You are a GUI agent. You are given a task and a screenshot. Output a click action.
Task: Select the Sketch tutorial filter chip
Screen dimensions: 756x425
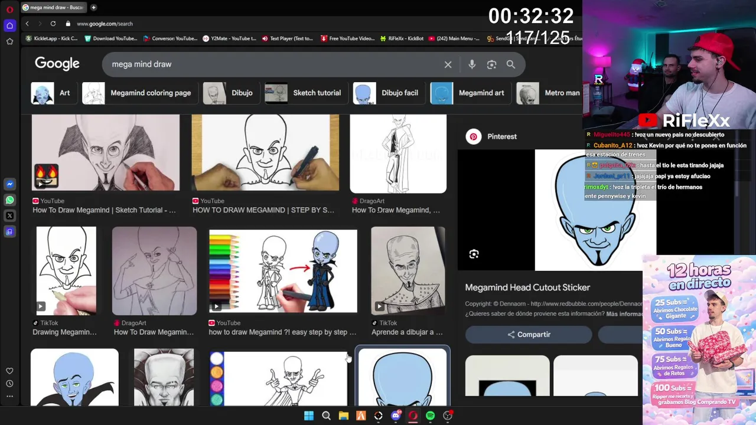click(x=305, y=93)
